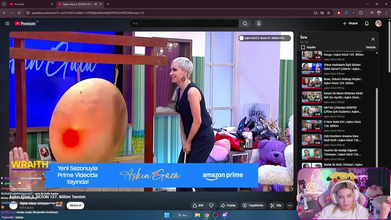
Task: Click the Amazon Prime banner in video
Action: (152, 175)
